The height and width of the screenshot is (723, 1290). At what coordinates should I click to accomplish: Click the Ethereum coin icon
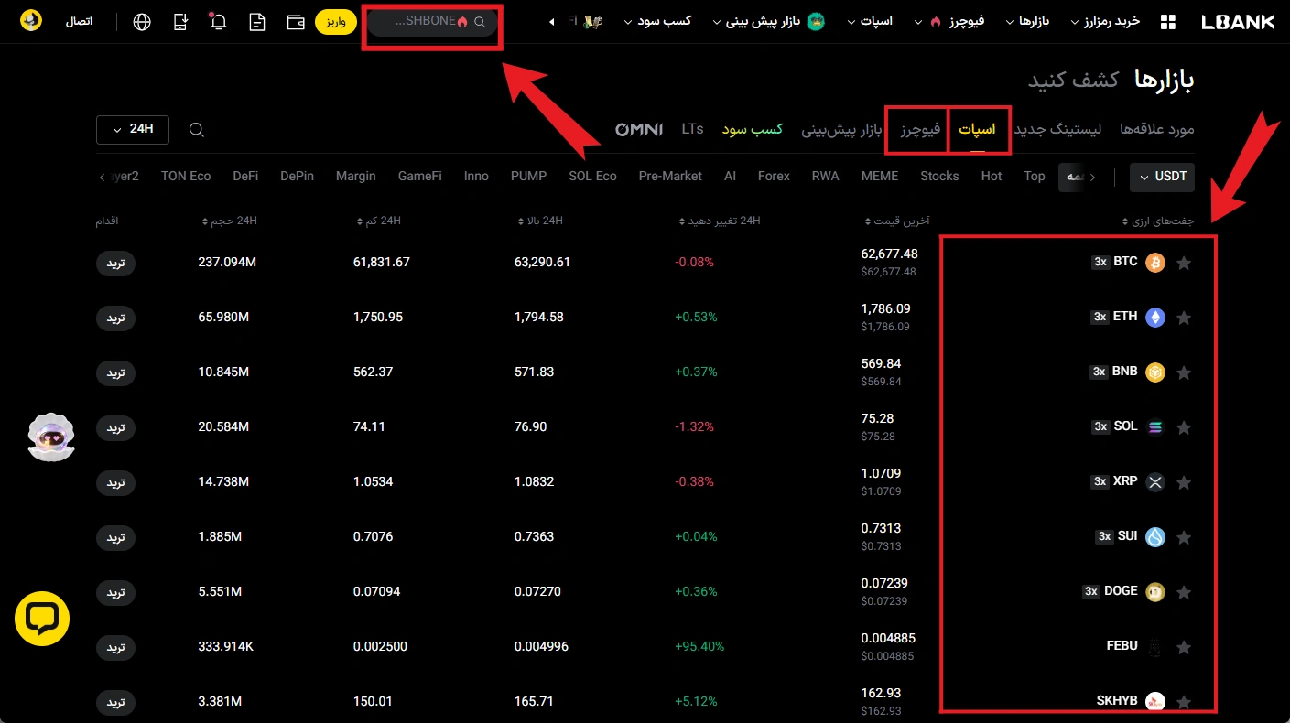pyautogui.click(x=1155, y=318)
